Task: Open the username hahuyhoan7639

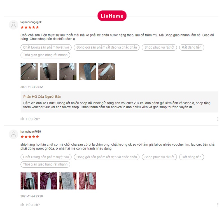Action: (x=31, y=132)
